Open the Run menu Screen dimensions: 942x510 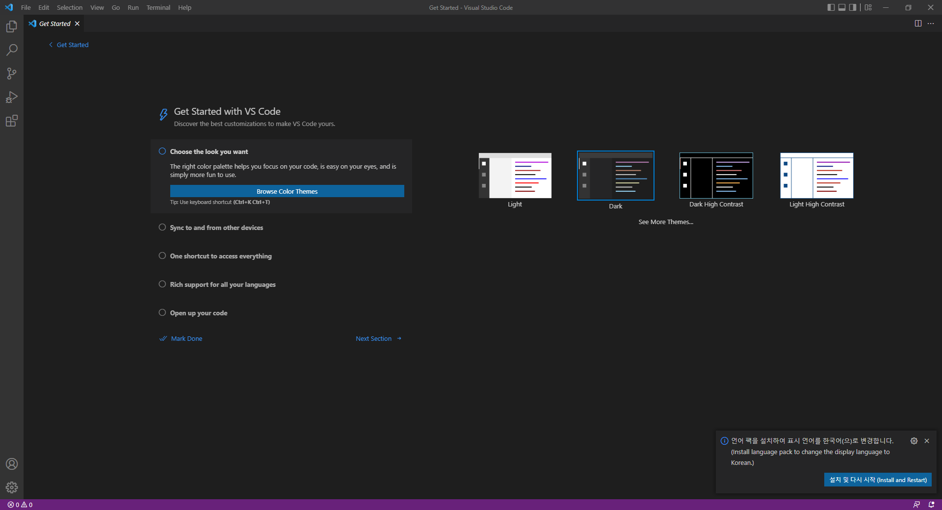click(x=133, y=7)
